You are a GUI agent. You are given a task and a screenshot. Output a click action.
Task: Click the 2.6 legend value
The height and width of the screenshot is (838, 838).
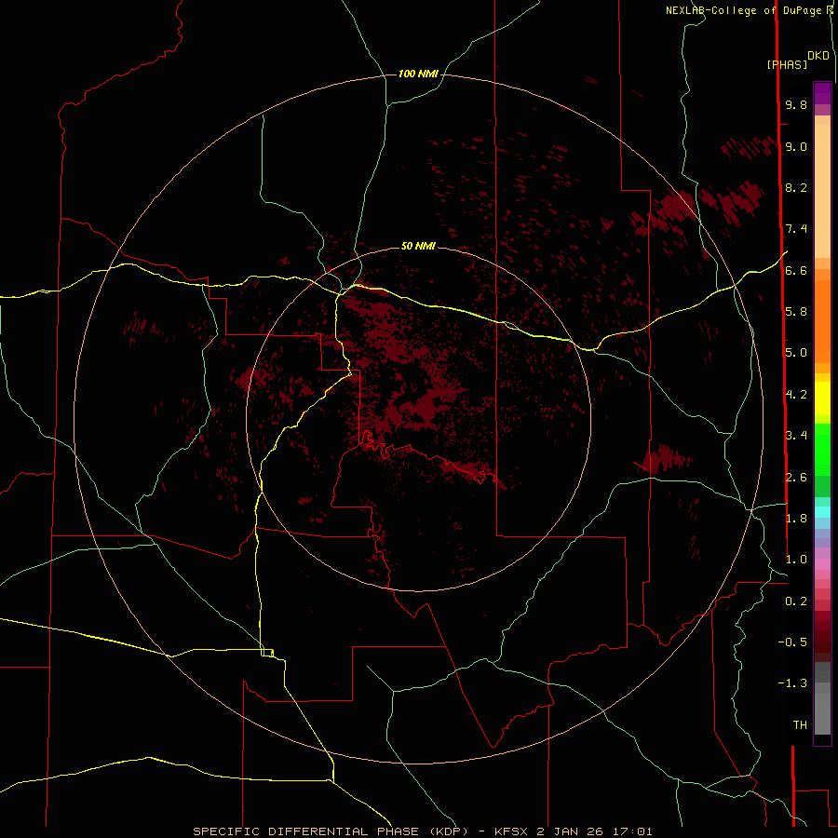[x=796, y=478]
